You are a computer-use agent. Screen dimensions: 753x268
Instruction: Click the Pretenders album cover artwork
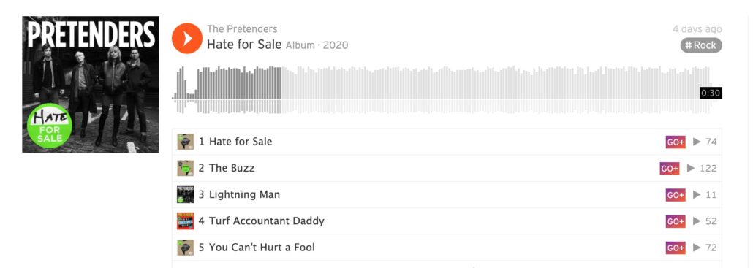click(x=90, y=85)
